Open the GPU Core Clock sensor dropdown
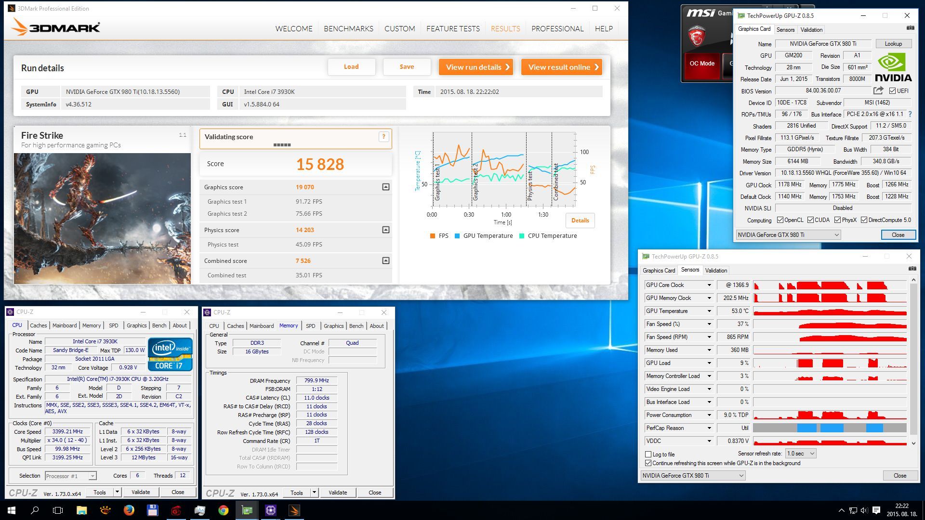The image size is (925, 520). pyautogui.click(x=709, y=285)
